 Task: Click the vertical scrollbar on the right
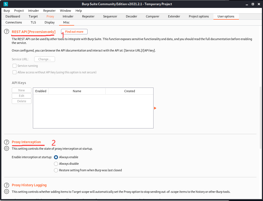(261, 117)
